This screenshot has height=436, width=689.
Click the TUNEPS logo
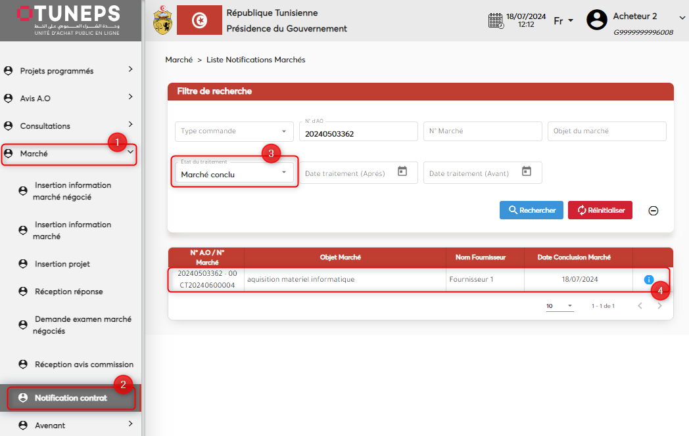coord(69,20)
